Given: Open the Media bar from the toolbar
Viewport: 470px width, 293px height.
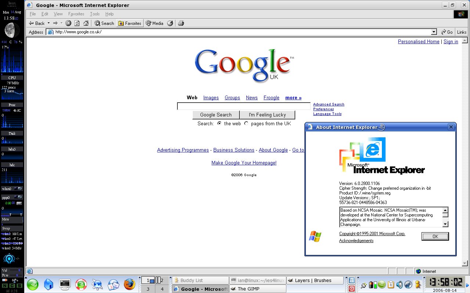Looking at the screenshot, I should (154, 23).
